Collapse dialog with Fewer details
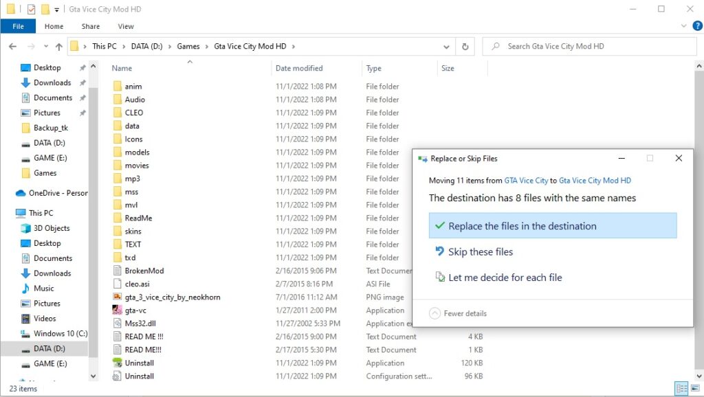Viewport: 704px width, 397px height. tap(458, 313)
